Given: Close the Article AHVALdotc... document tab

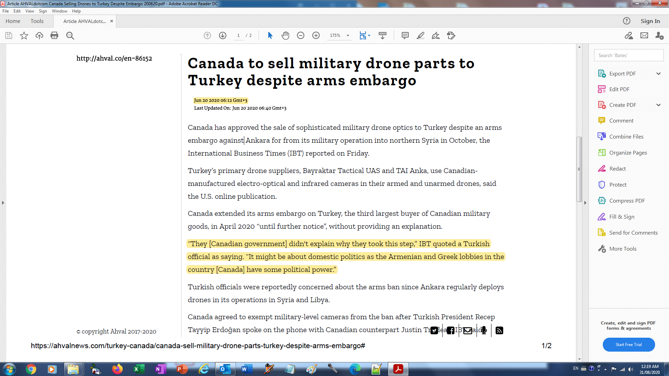Looking at the screenshot, I should point(111,21).
